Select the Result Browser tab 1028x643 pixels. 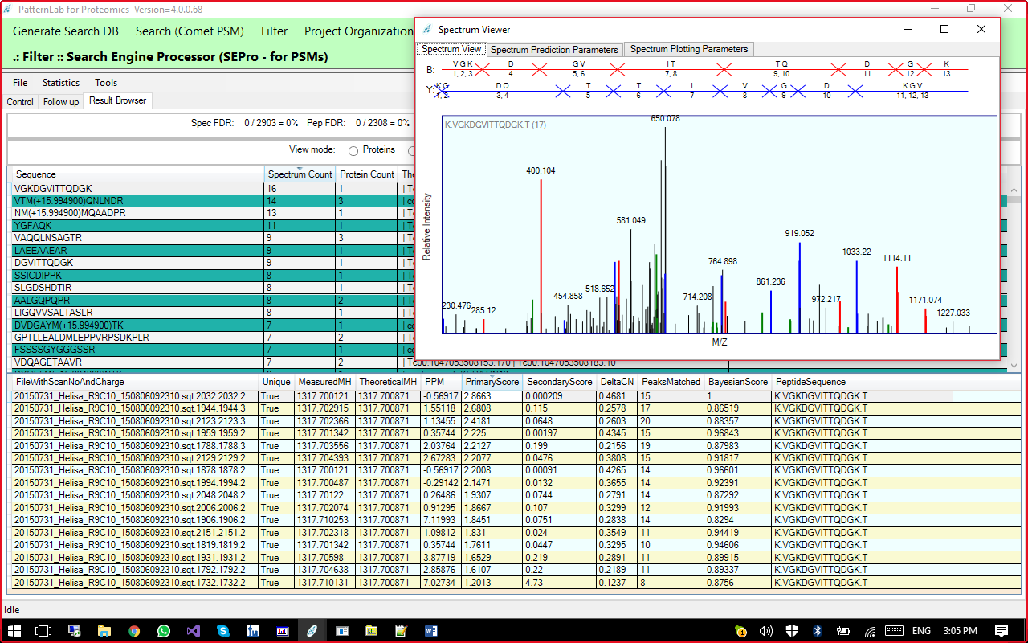(x=118, y=100)
